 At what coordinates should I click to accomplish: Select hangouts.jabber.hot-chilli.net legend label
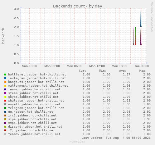pos(36,82)
